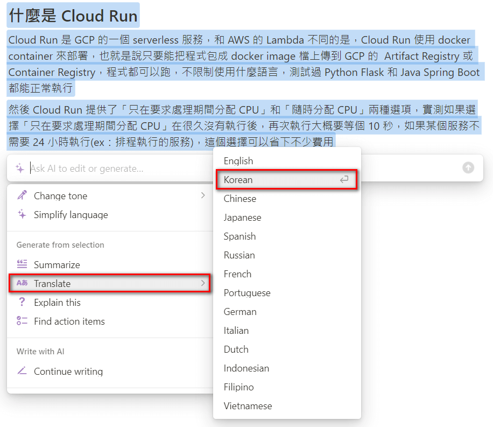Screen dimensions: 493x427
Task: Select Japanese in the language menu
Action: tap(241, 217)
